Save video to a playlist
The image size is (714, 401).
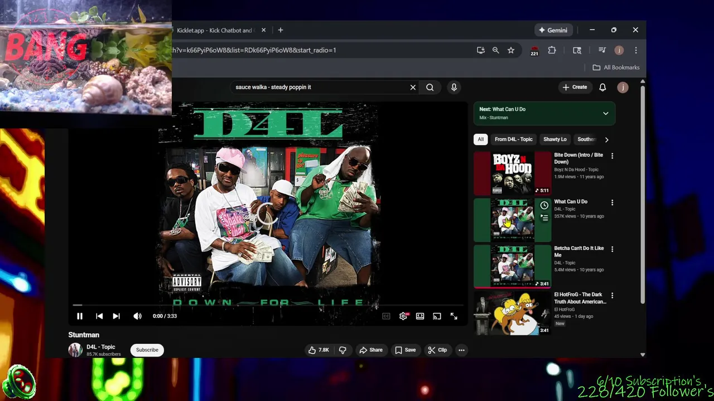coord(405,350)
